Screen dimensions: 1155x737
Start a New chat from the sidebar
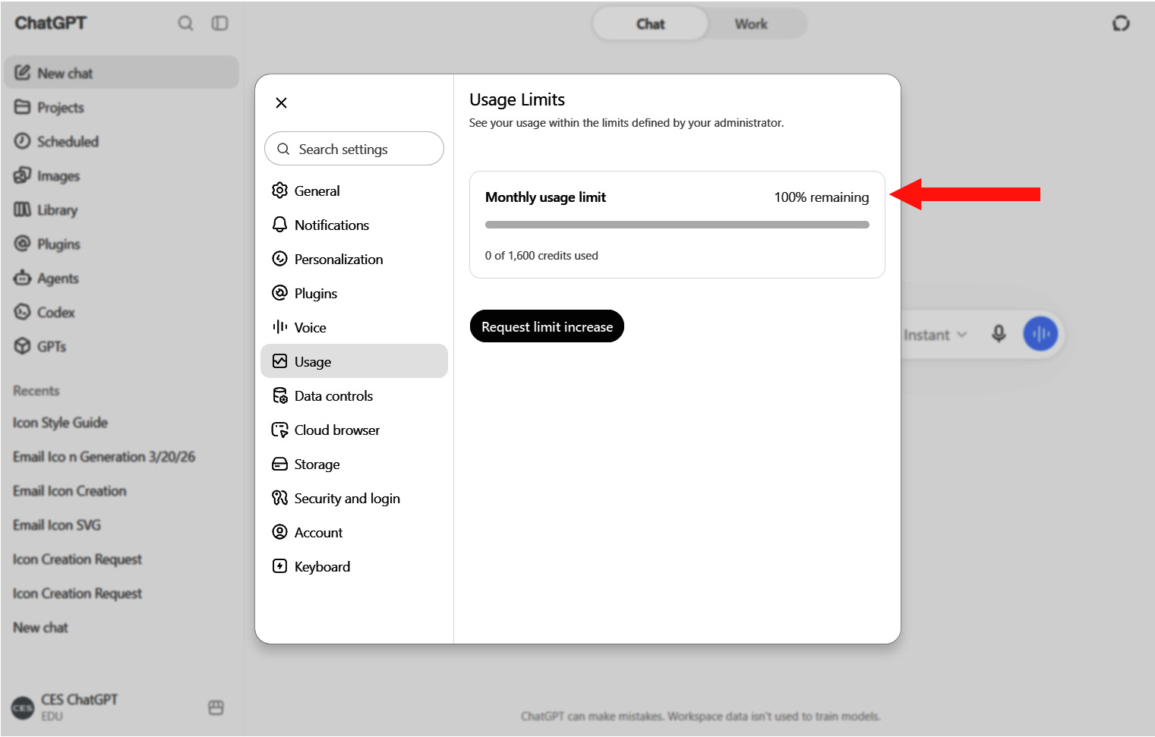121,73
